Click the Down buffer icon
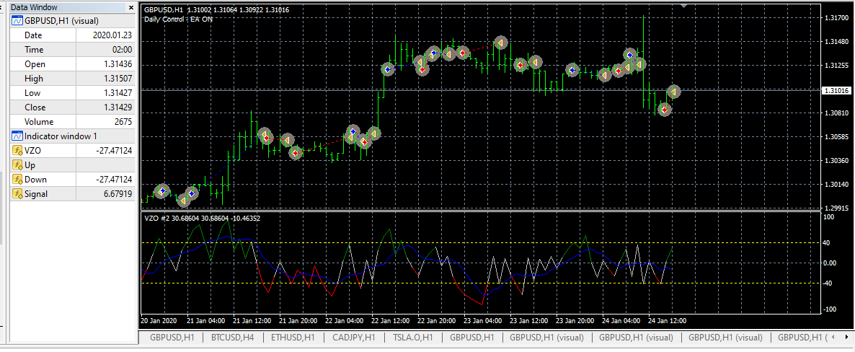 pos(17,180)
